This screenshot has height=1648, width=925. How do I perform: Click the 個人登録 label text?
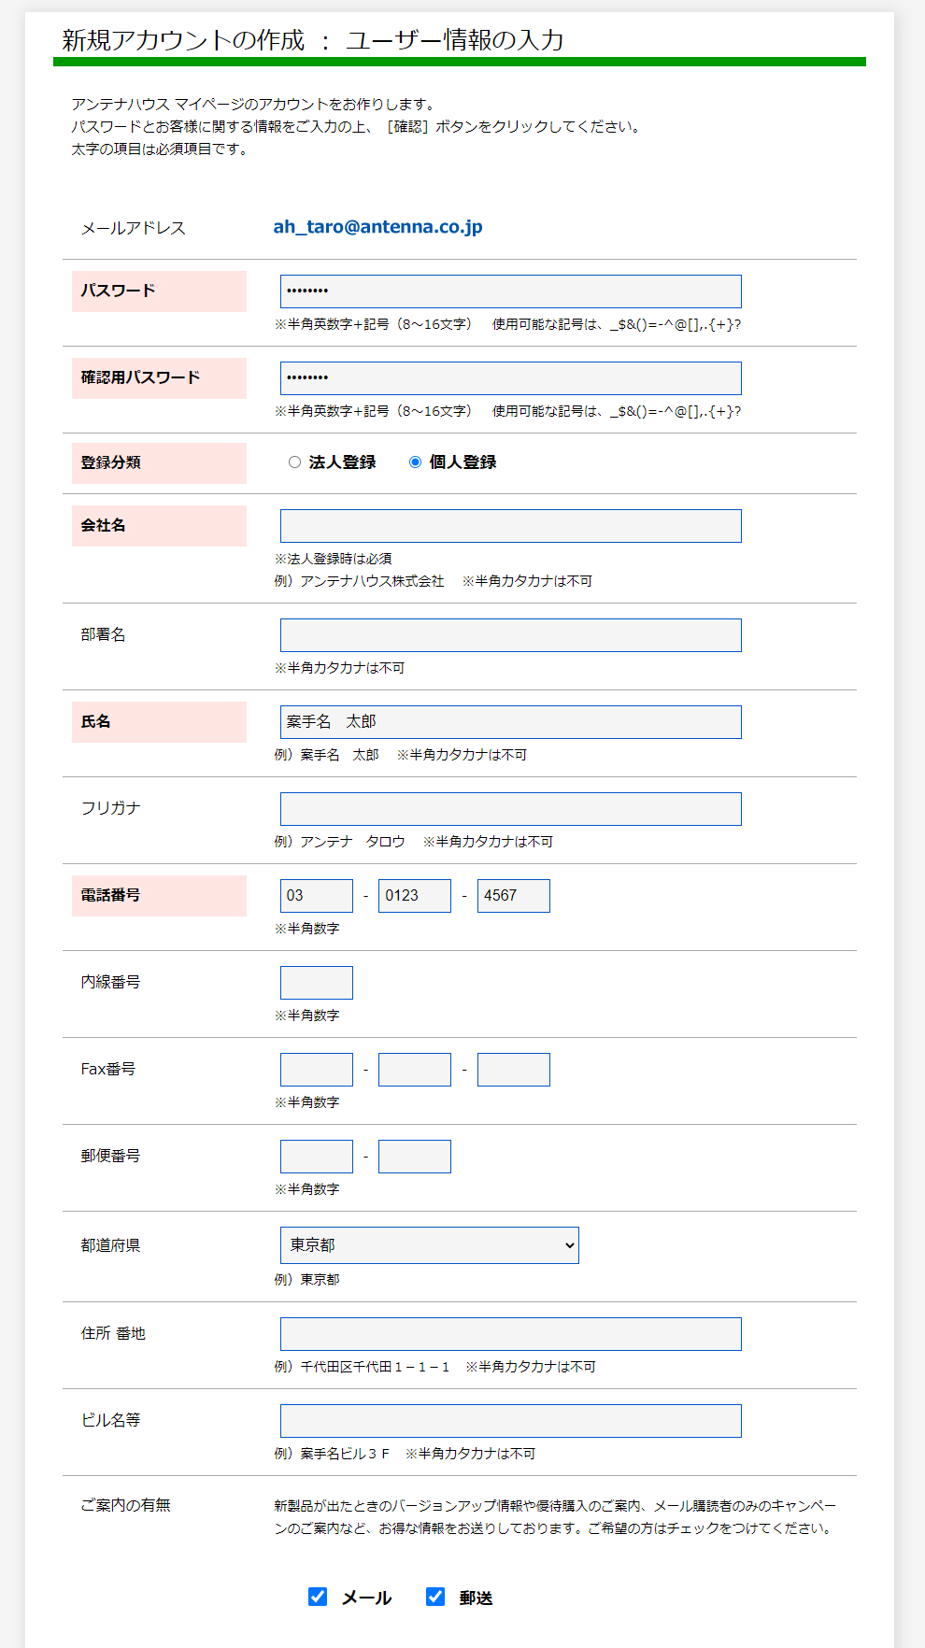pos(462,462)
